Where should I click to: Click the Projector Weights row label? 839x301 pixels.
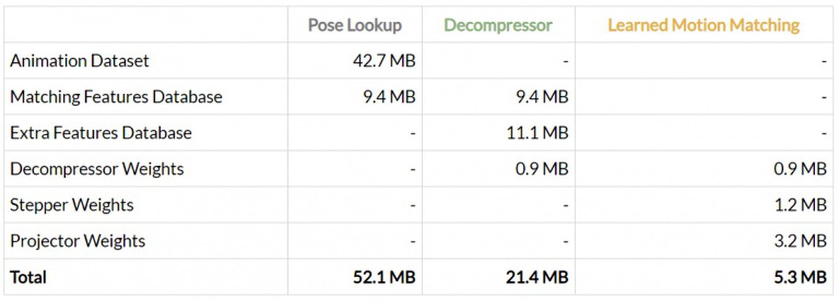coord(78,241)
